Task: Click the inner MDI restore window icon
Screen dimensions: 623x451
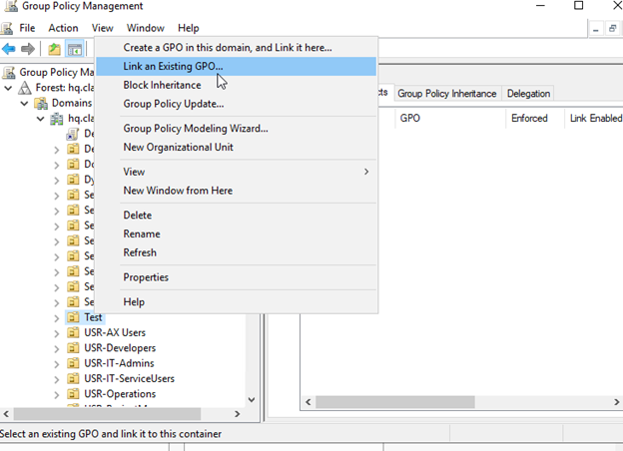Action: click(x=612, y=29)
